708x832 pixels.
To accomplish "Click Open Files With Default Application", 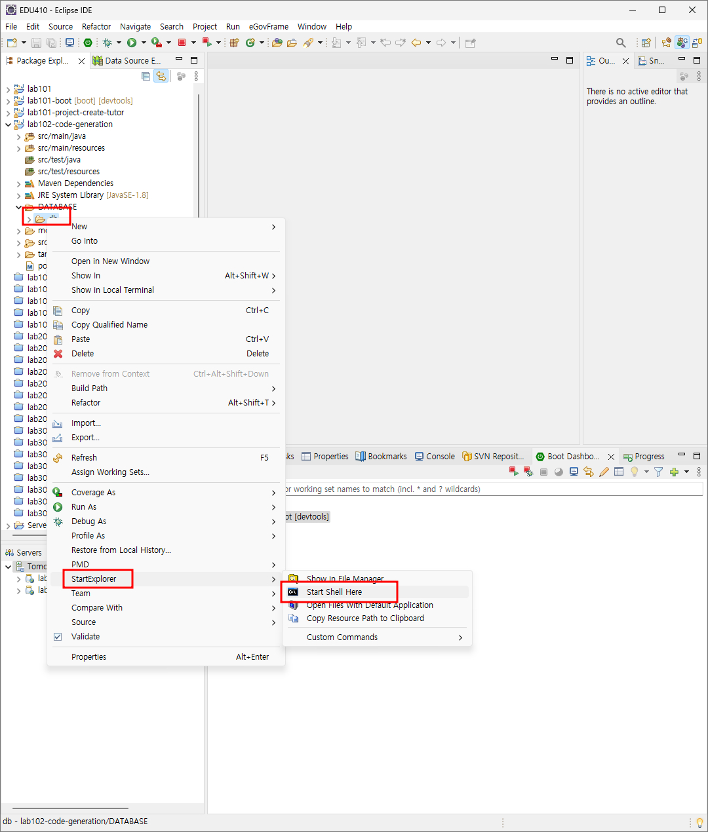I will point(377,605).
